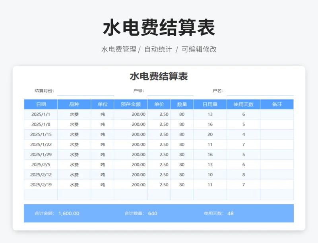Click 备注 cell in 2025/1/1 row
Screen dimensions: 318x243
(277, 114)
